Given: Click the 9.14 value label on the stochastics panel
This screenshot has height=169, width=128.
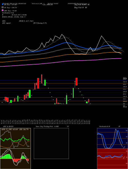Looking at the screenshot, I should click(124, 147).
